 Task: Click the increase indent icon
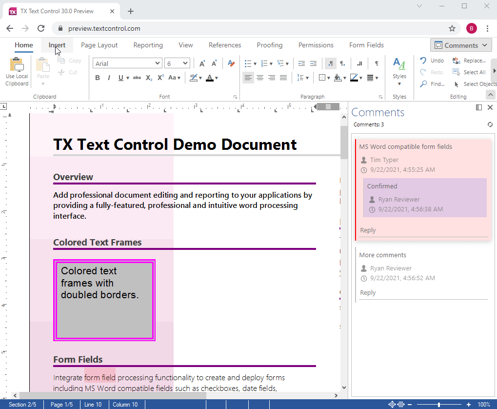click(x=313, y=63)
